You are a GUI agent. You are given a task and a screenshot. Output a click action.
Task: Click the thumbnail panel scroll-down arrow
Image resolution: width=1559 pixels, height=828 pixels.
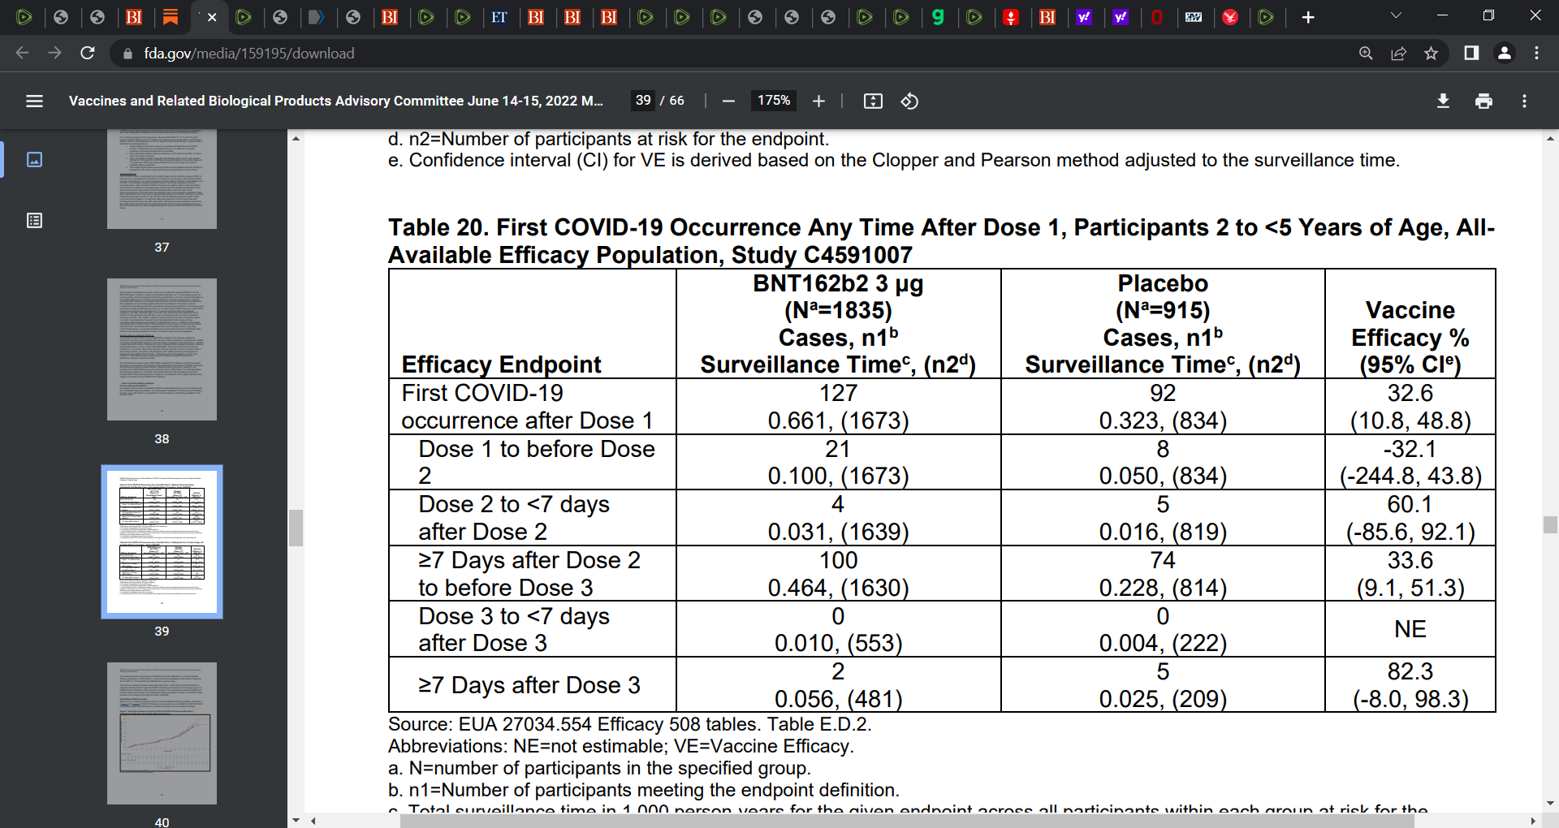[x=296, y=821]
